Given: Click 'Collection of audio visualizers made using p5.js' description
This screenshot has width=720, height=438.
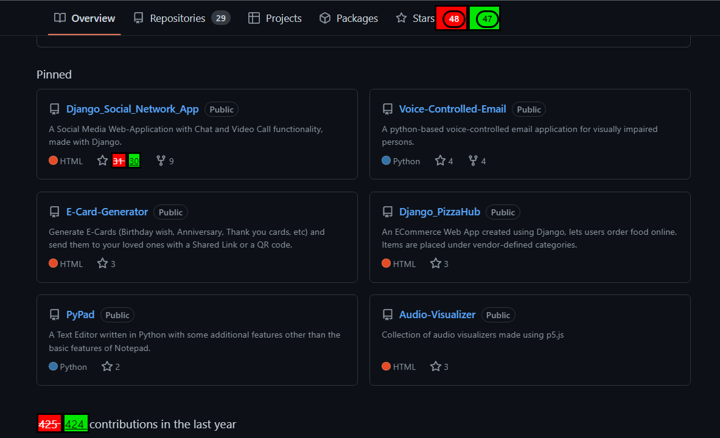Looking at the screenshot, I should click(x=473, y=335).
